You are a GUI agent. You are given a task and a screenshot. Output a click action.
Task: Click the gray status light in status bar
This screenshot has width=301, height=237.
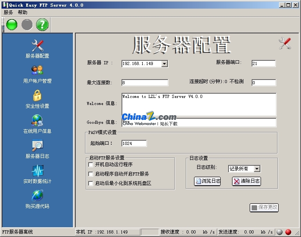[x=280, y=232]
